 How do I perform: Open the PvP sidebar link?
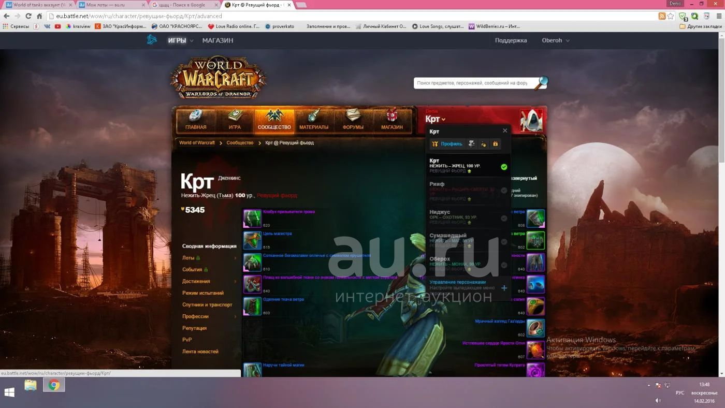point(187,340)
